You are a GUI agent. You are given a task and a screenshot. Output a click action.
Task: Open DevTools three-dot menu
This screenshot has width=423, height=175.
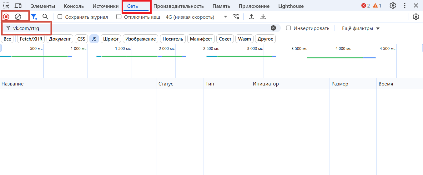point(405,6)
